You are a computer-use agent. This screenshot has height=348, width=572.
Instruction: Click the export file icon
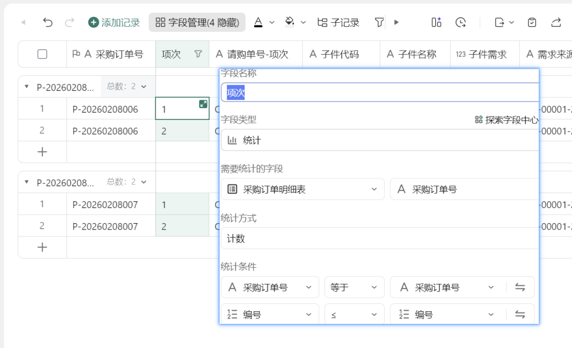tap(499, 22)
